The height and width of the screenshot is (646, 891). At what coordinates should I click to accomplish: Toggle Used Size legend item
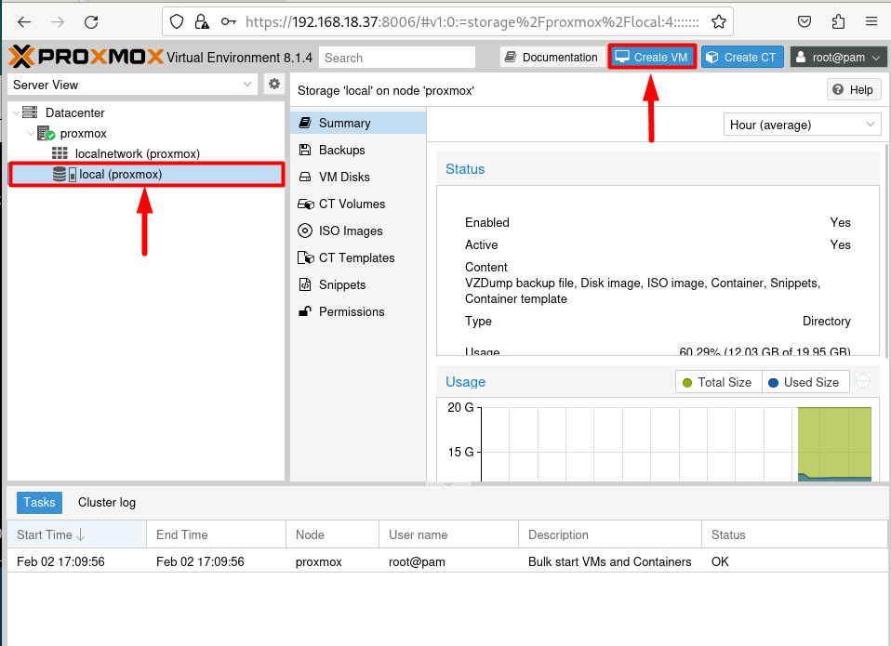tap(805, 382)
